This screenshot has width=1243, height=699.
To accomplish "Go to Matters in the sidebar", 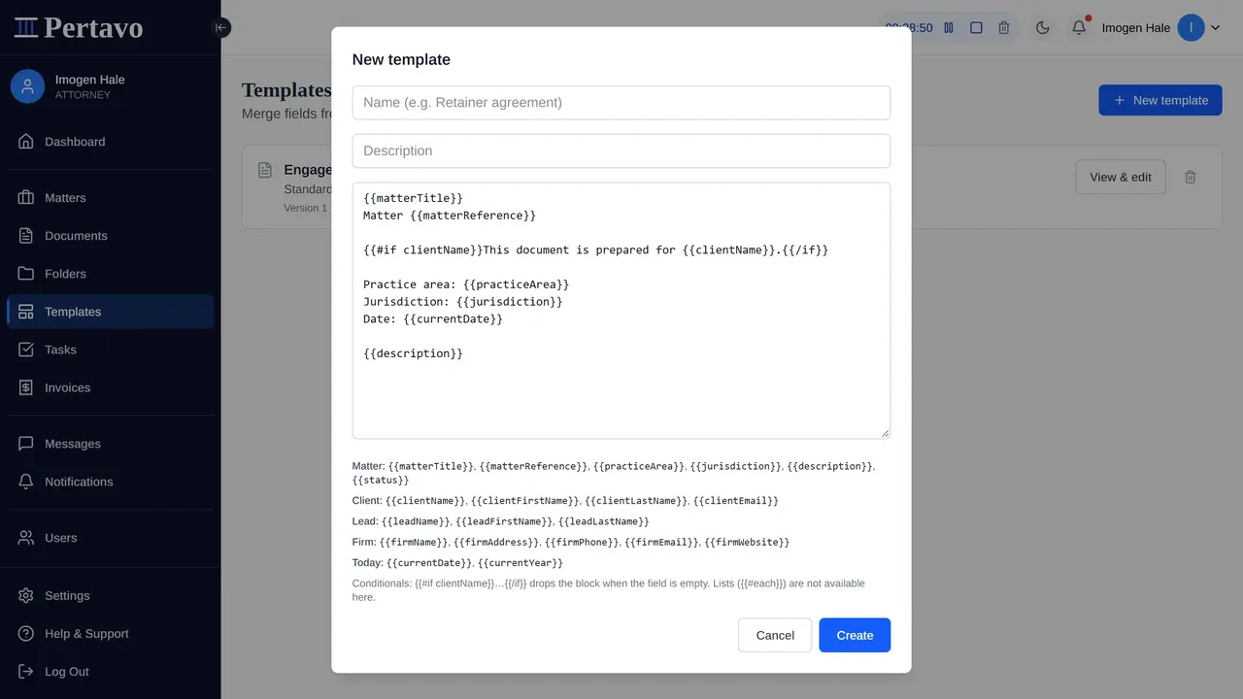I will pyautogui.click(x=111, y=198).
